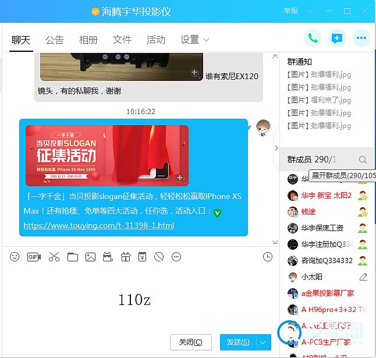Click the folder send-file icon

(73, 257)
